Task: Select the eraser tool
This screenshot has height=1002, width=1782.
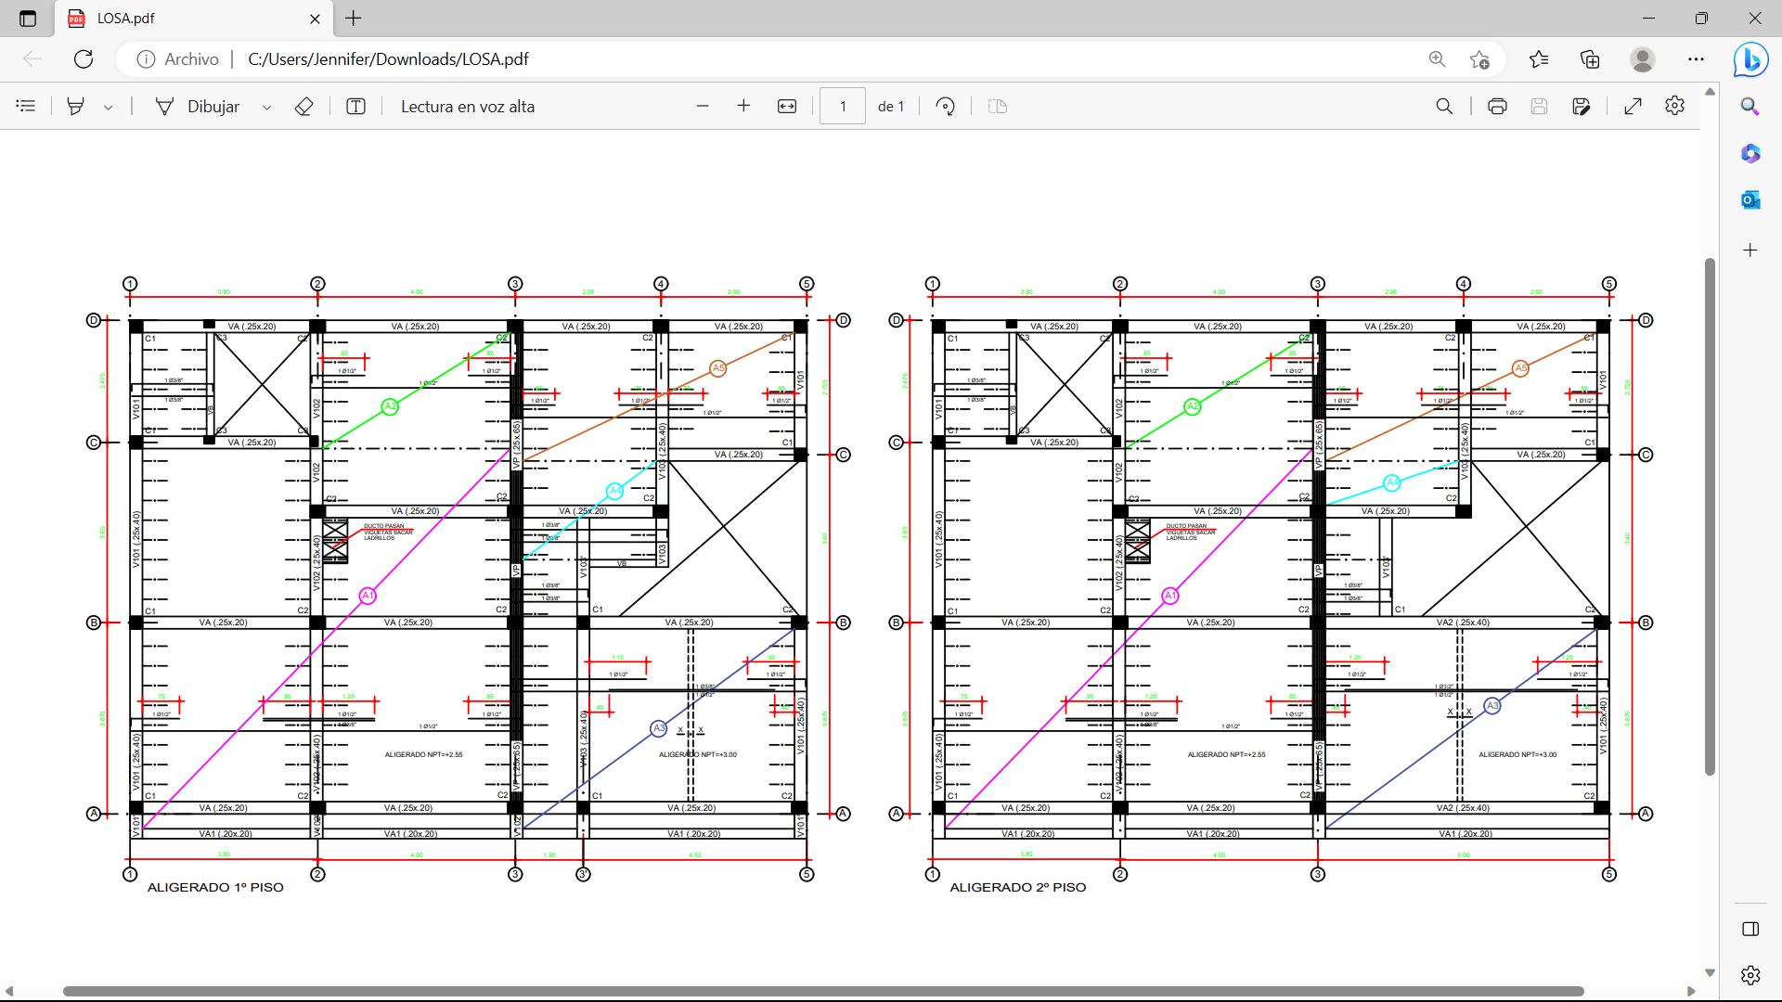Action: pyautogui.click(x=303, y=107)
